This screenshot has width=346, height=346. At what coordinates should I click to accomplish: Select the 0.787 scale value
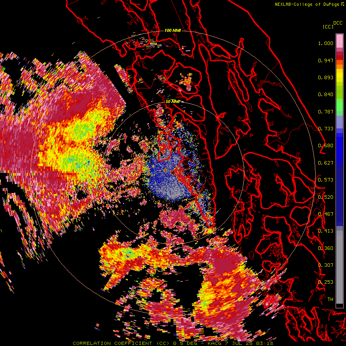[326, 111]
